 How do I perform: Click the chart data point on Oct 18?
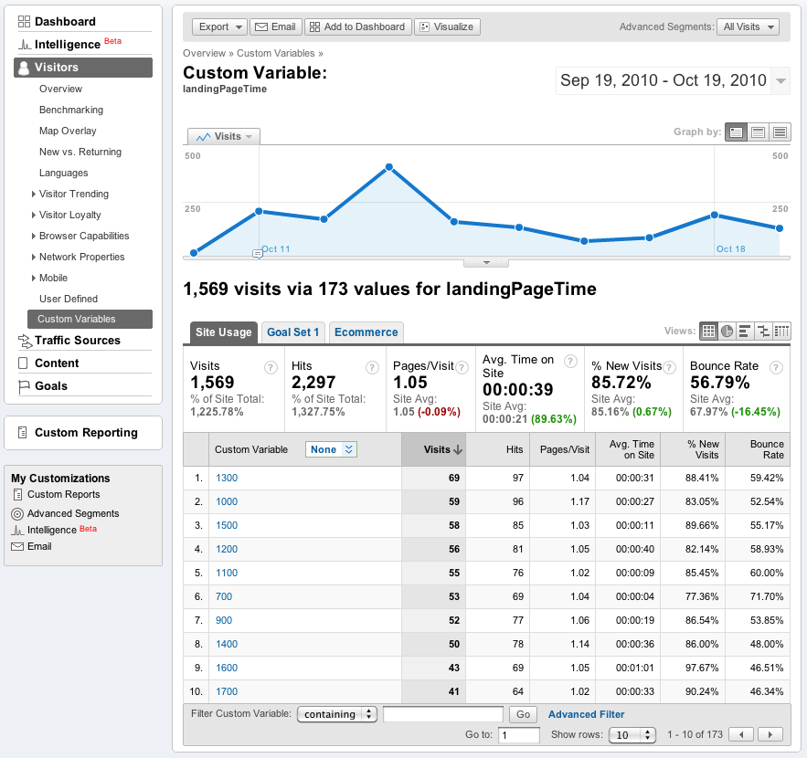pyautogui.click(x=714, y=216)
